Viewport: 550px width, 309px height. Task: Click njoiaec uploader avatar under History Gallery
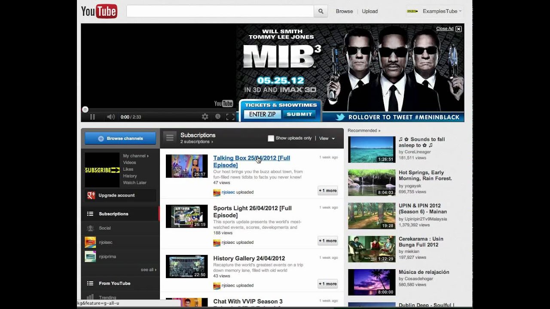coord(217,285)
